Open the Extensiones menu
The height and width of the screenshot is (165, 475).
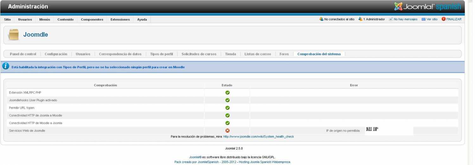pos(120,20)
